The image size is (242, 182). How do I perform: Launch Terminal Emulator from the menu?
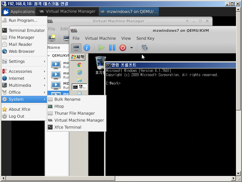coord(24,30)
